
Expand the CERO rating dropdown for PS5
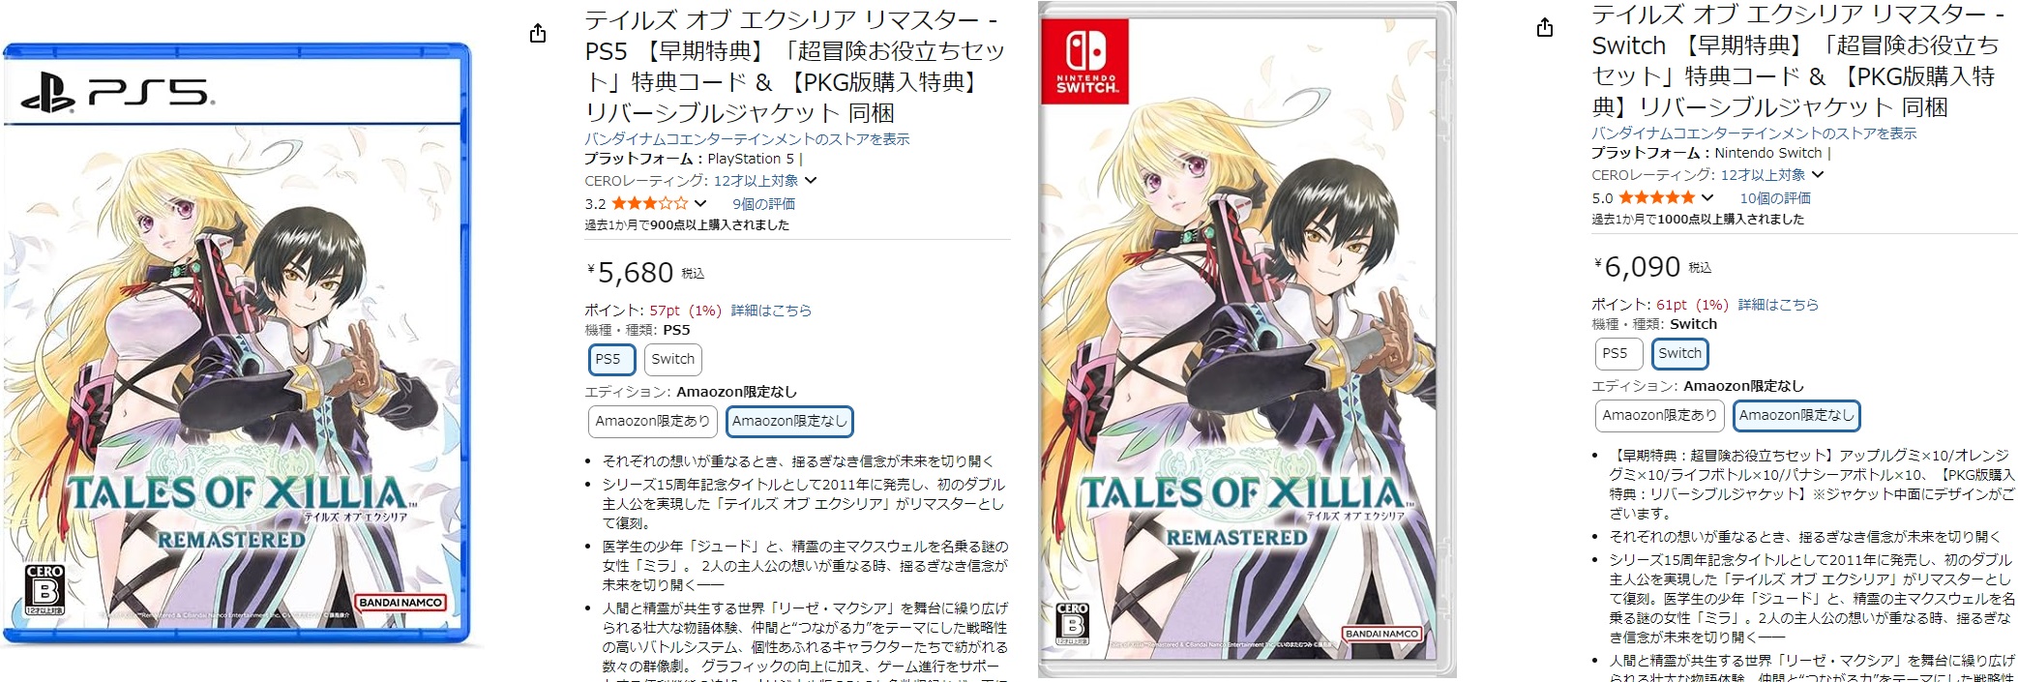[811, 181]
